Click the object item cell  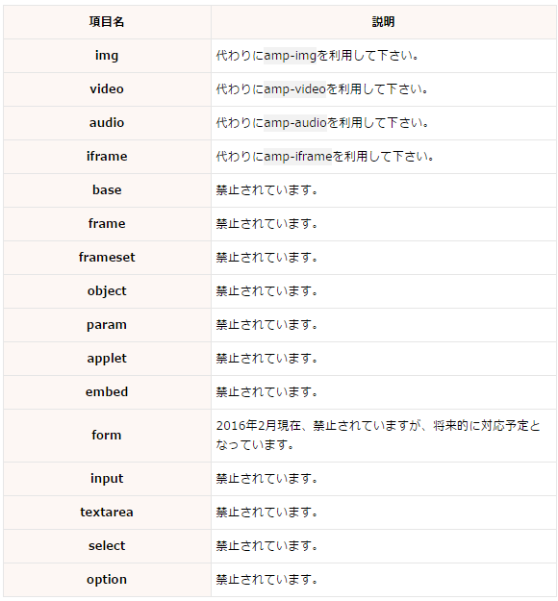(107, 291)
